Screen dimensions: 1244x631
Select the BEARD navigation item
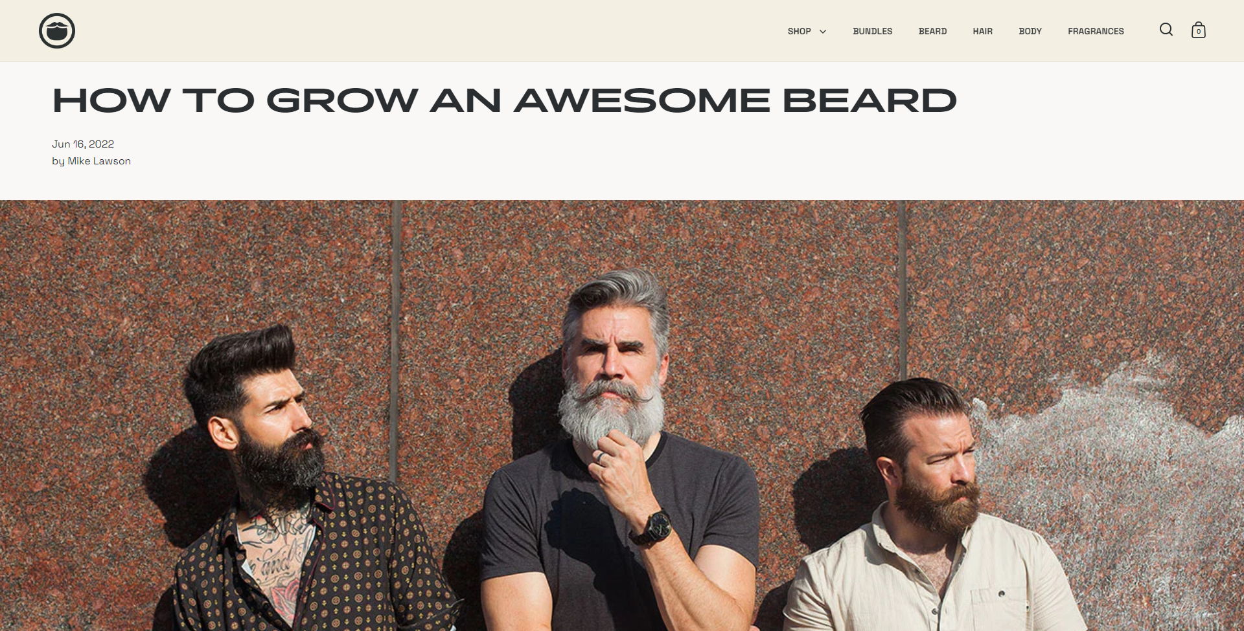point(932,31)
